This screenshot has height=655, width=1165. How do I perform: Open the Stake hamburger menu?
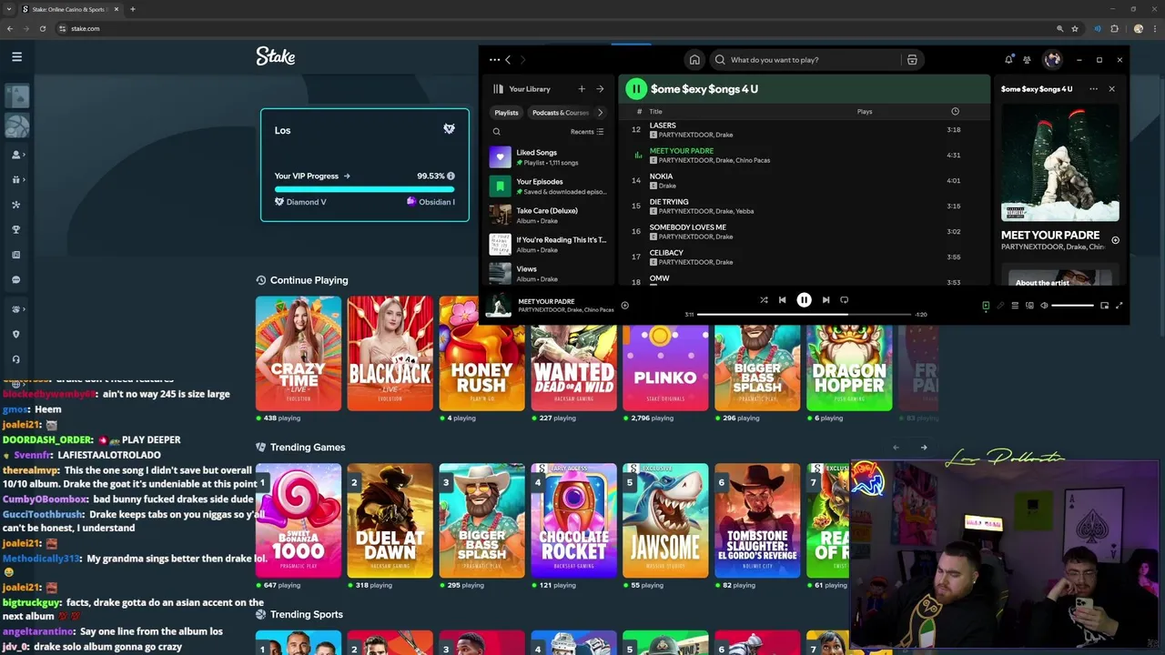[x=16, y=56]
